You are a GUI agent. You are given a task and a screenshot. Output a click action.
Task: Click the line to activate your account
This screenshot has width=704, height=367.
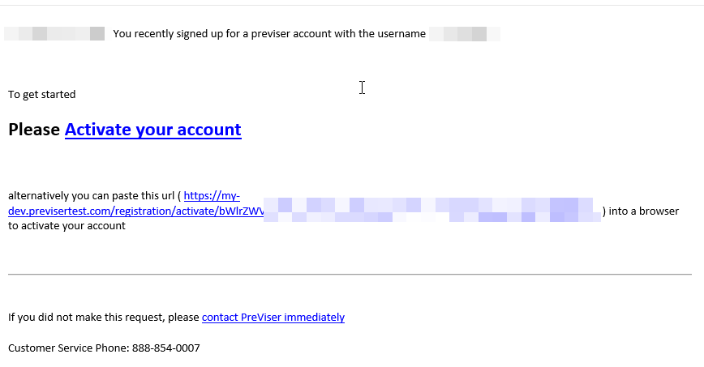tap(67, 226)
